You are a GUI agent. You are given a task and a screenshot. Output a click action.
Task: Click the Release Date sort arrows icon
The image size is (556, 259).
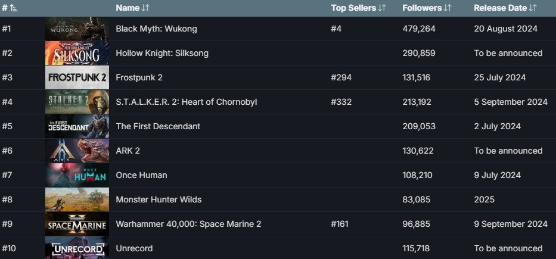(533, 8)
